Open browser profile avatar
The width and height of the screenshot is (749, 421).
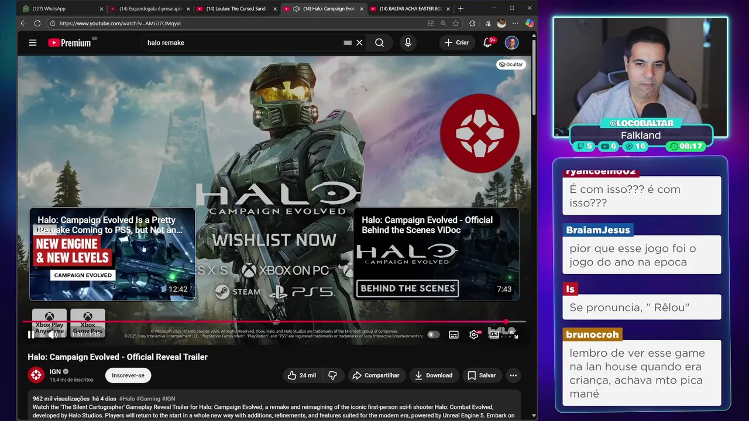501,23
